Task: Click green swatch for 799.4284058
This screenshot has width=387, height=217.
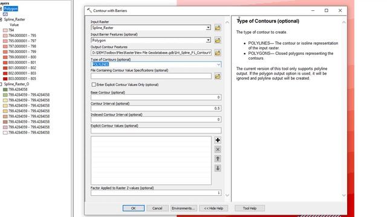Action: click(5, 90)
